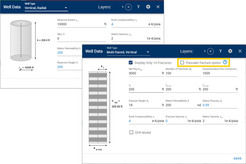This screenshot has width=246, height=164.
Task: Remove a layer in Multi-fraced Vertical dialog
Action: (x=199, y=51)
